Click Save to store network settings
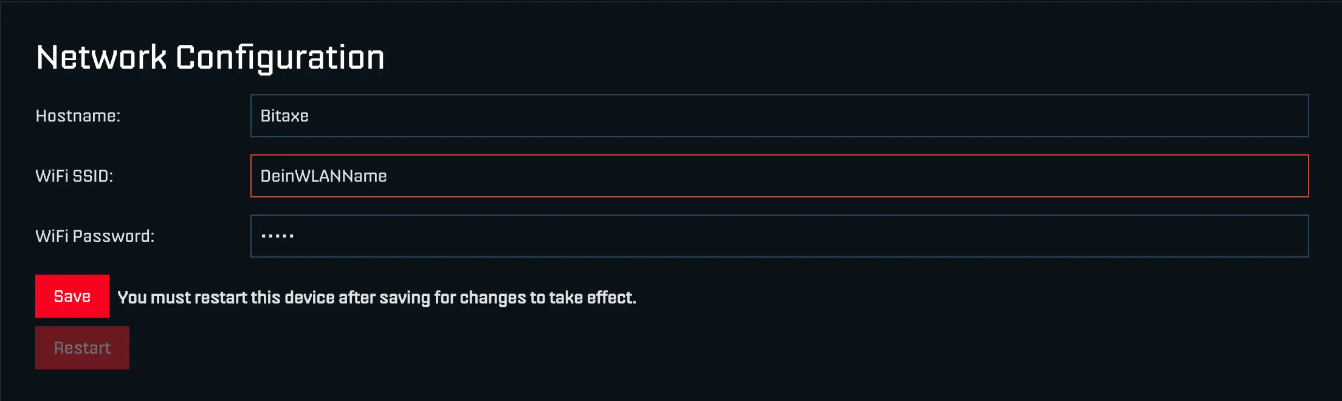 [72, 296]
